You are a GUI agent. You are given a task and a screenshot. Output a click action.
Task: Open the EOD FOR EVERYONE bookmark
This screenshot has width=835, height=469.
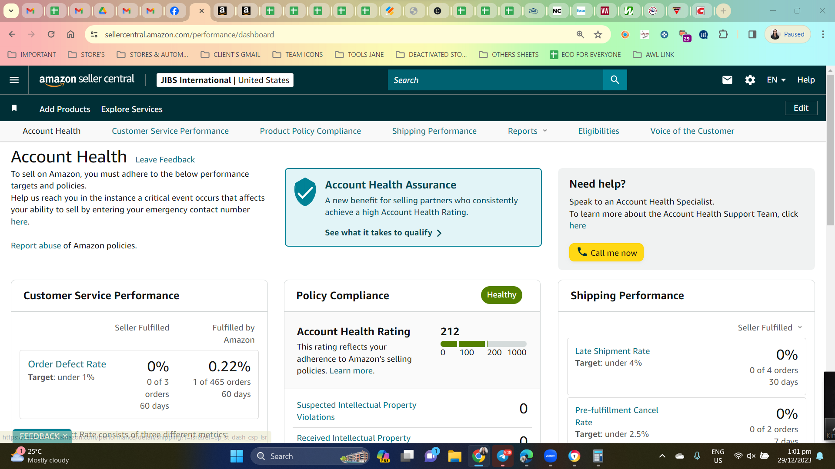[x=585, y=55]
